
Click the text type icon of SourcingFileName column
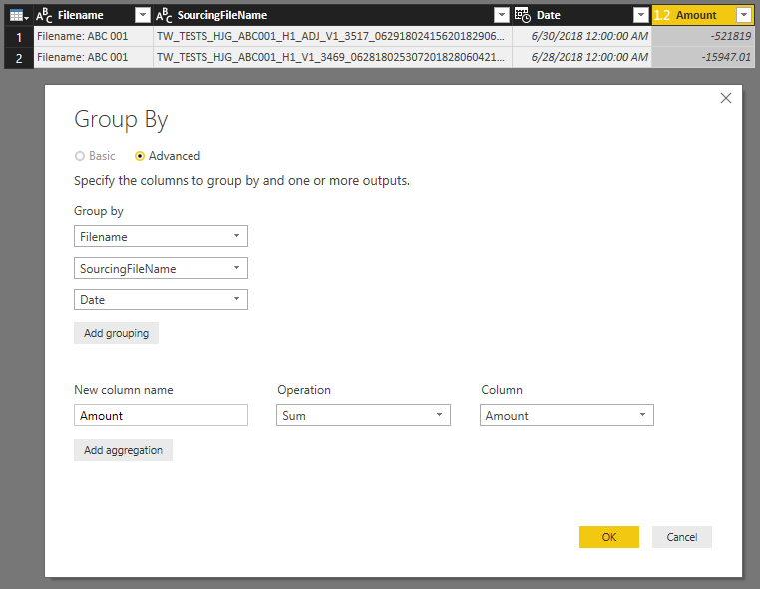[164, 16]
